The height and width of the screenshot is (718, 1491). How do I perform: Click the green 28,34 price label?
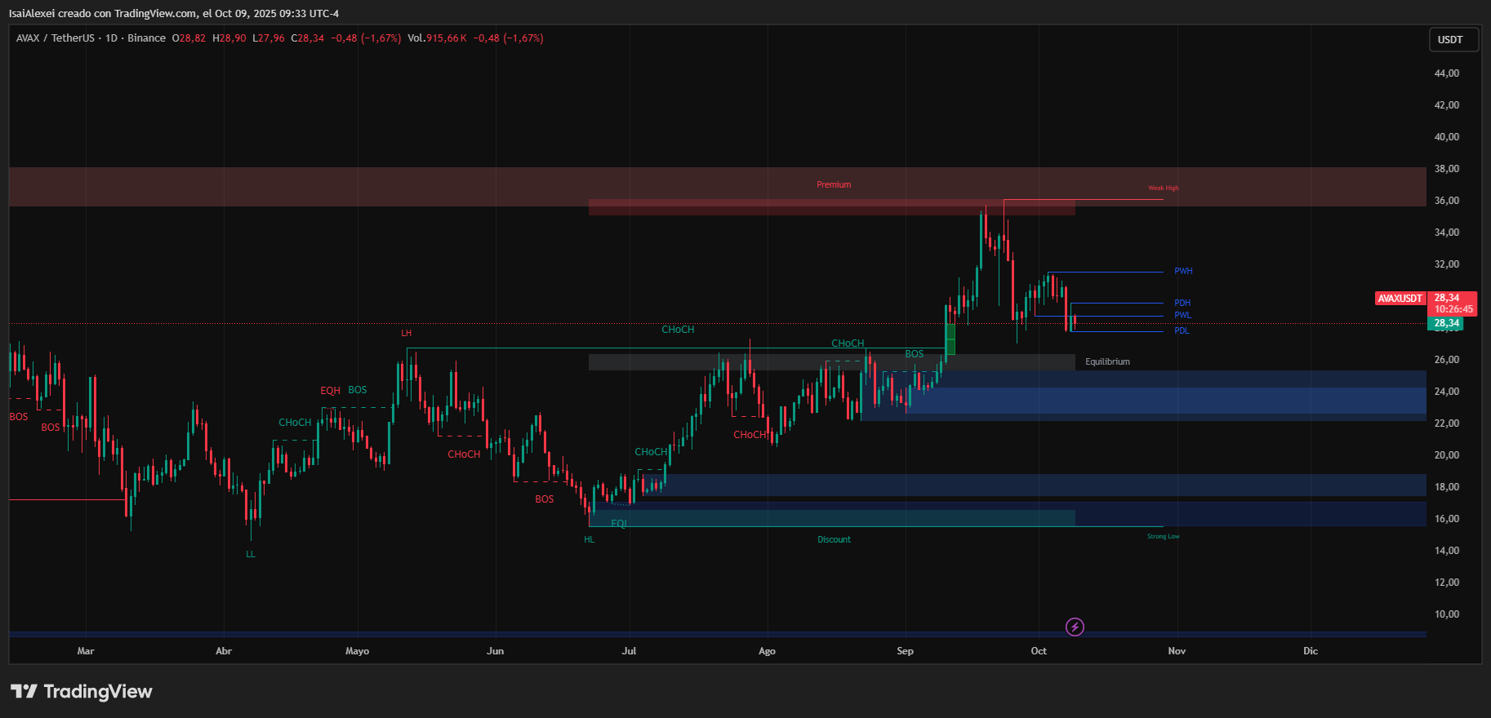point(1446,324)
